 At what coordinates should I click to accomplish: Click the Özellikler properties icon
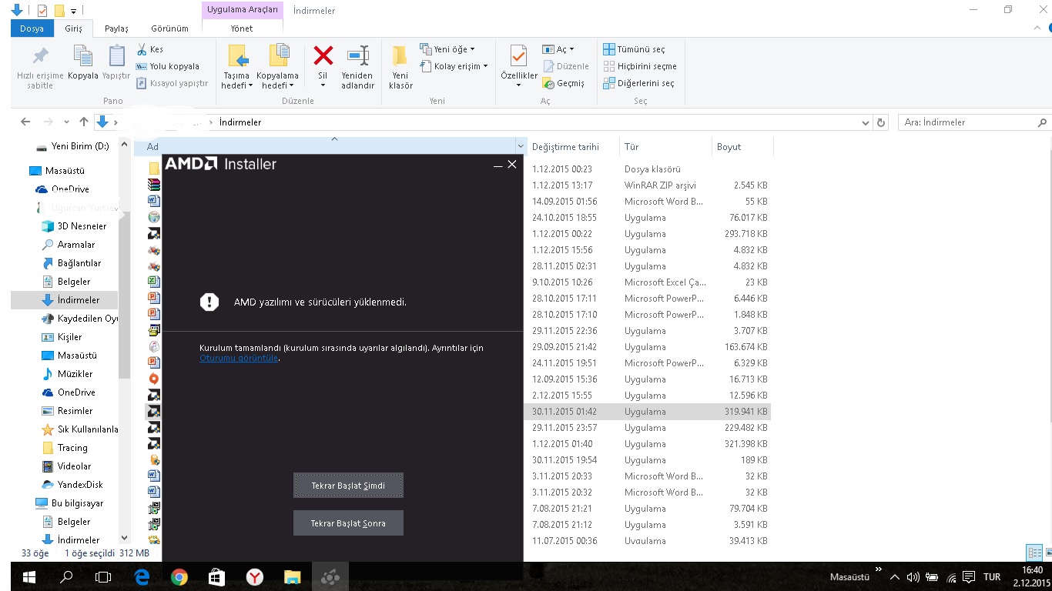[518, 57]
